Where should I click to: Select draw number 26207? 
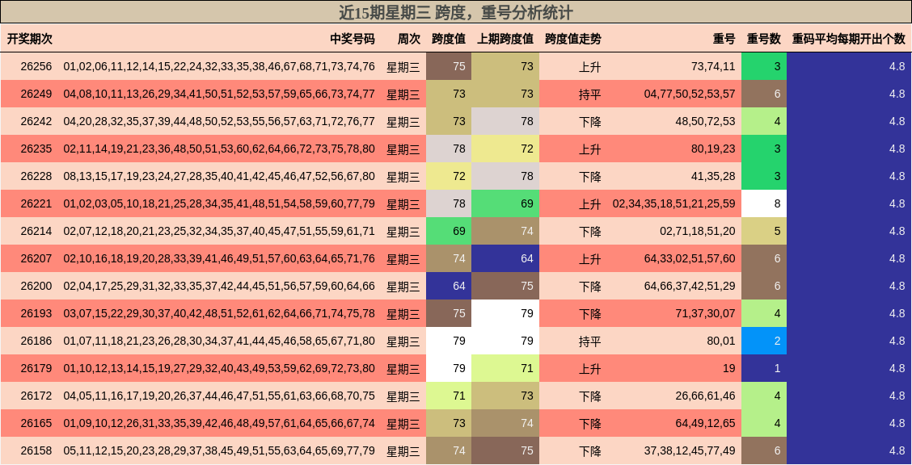36,258
